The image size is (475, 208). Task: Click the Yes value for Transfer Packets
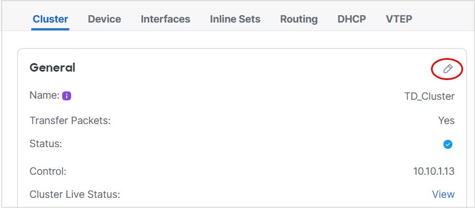(446, 121)
